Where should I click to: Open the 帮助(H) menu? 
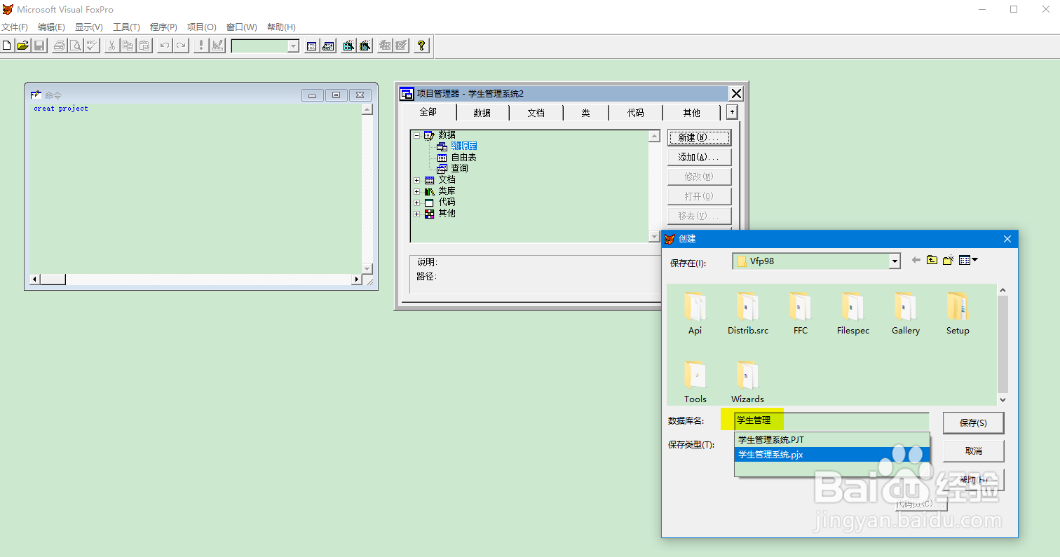[281, 27]
